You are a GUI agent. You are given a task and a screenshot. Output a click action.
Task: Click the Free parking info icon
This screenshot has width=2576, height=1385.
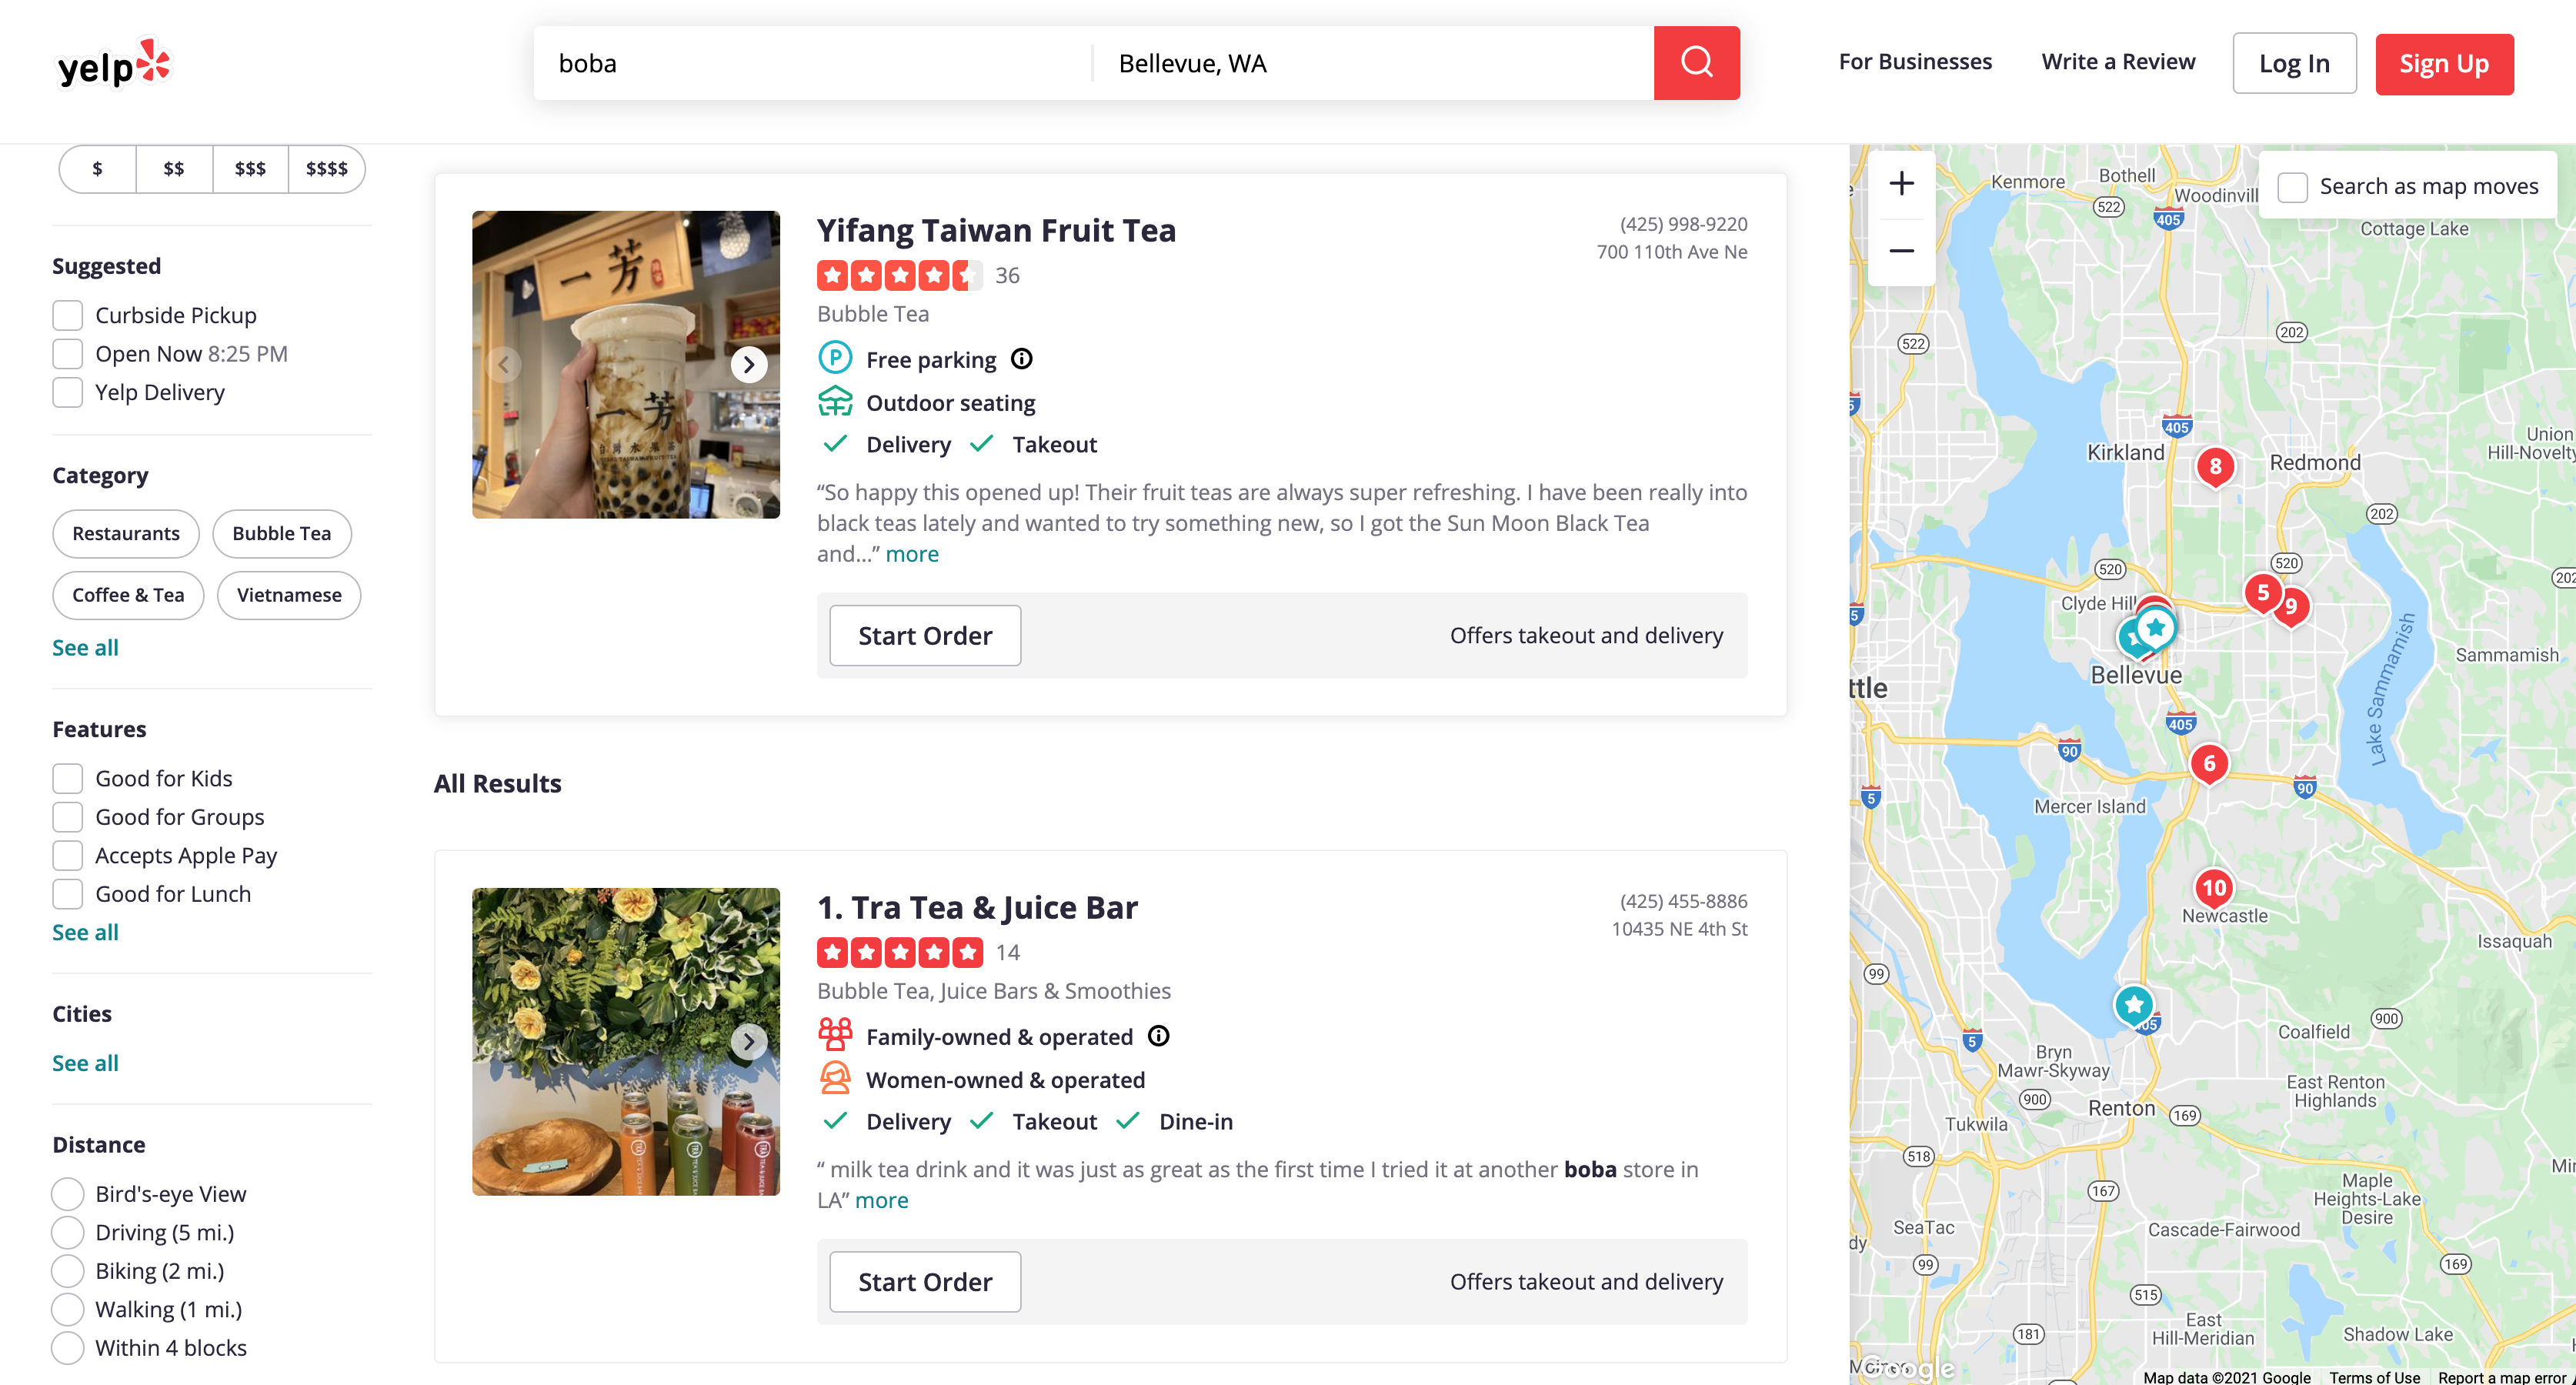[x=1021, y=359]
